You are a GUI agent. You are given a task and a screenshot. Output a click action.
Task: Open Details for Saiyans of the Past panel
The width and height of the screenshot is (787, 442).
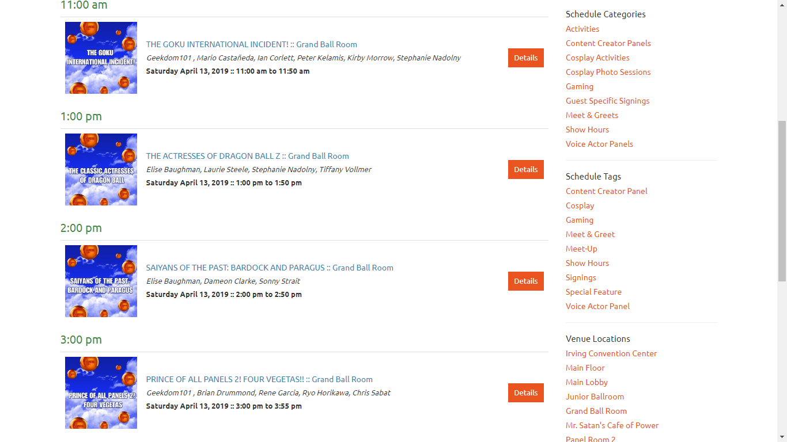click(x=525, y=281)
